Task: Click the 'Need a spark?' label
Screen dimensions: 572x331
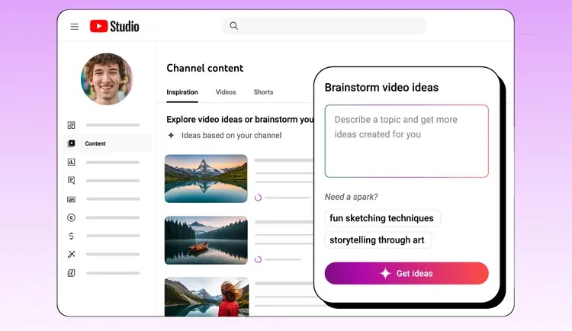Action: (352, 197)
